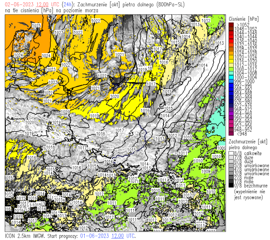This screenshot has width=270, height=240.
Task: Click the 956-960 pink swatch
Action: (231, 122)
